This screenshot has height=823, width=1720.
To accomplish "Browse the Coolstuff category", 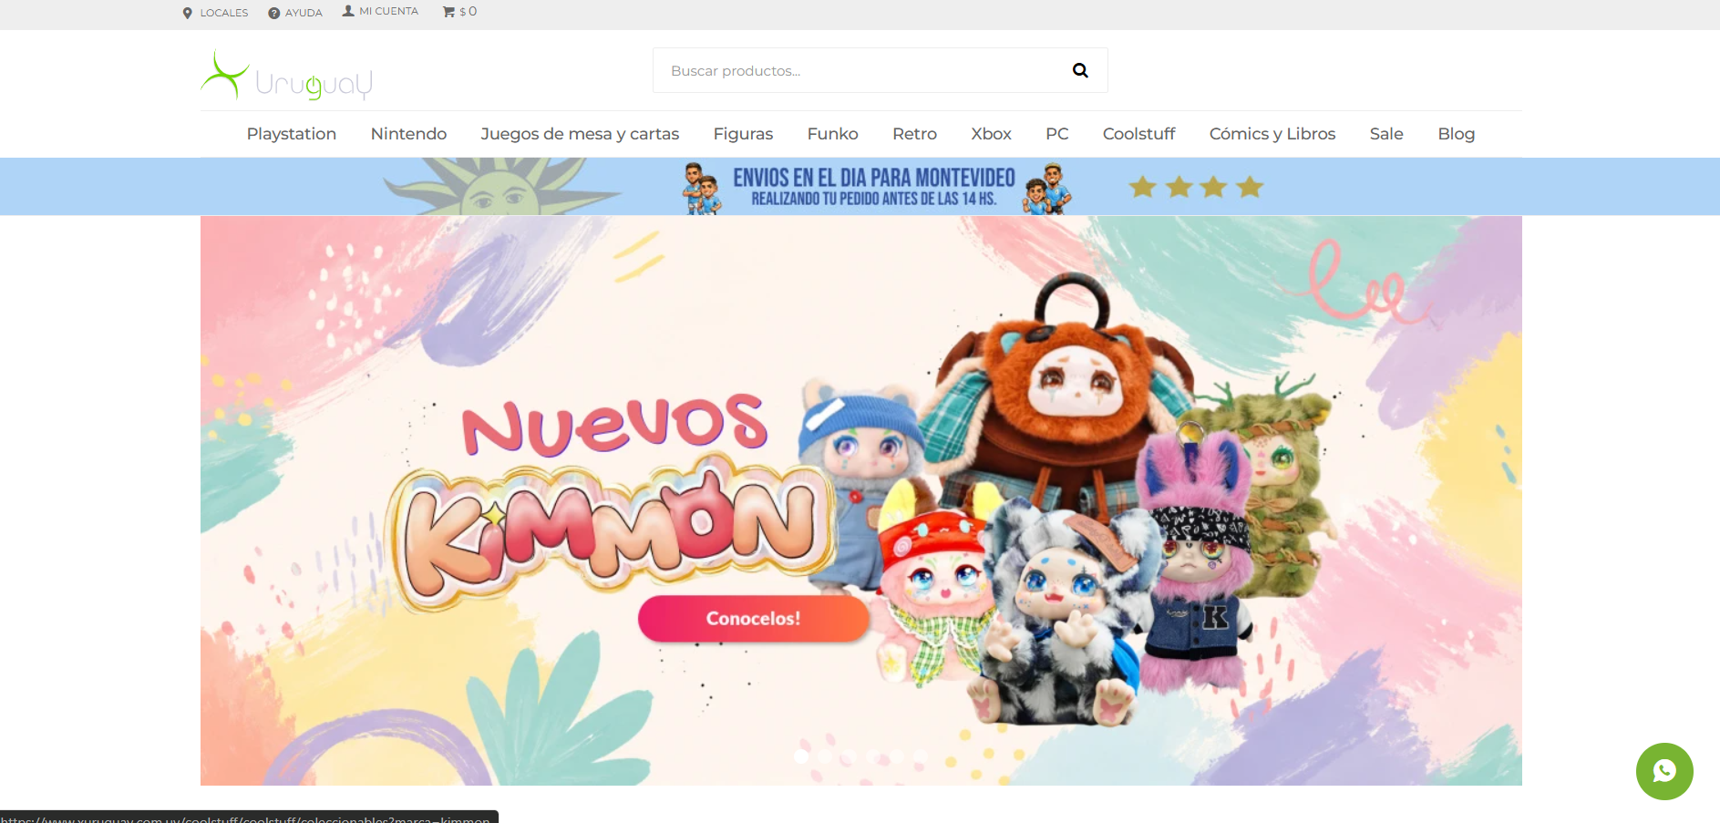I will tap(1138, 134).
